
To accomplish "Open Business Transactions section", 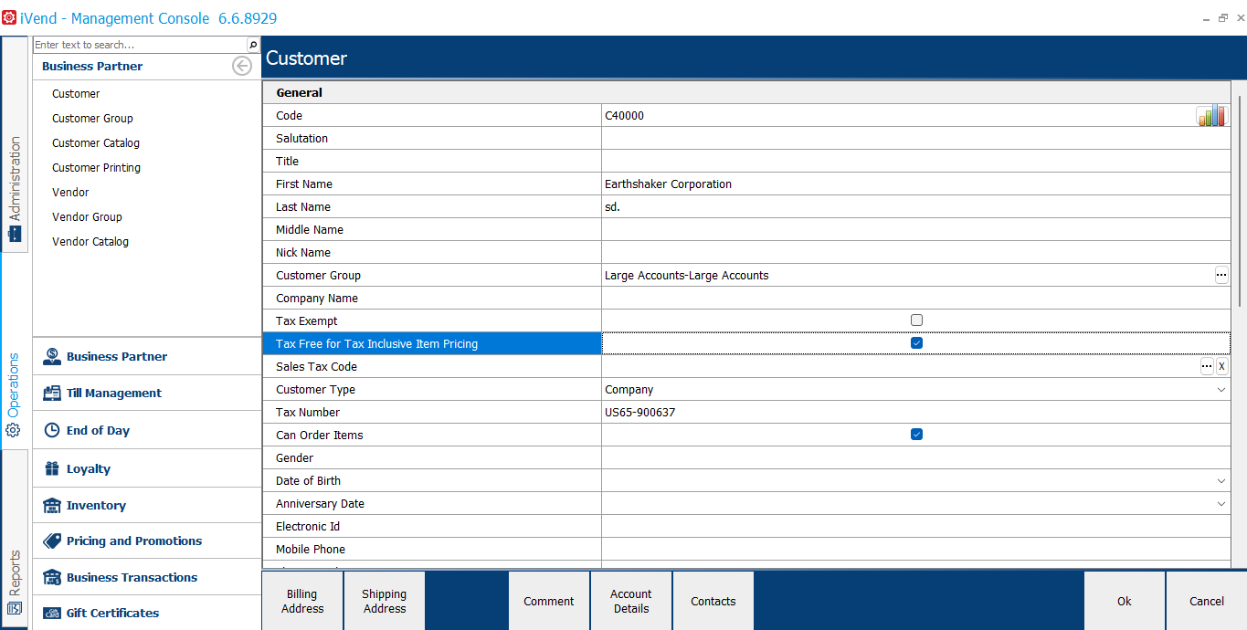I will [x=147, y=577].
